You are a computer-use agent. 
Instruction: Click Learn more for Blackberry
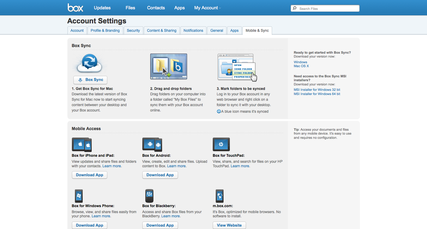171,216
